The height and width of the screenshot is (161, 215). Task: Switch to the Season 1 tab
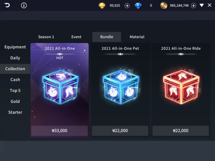point(46,37)
